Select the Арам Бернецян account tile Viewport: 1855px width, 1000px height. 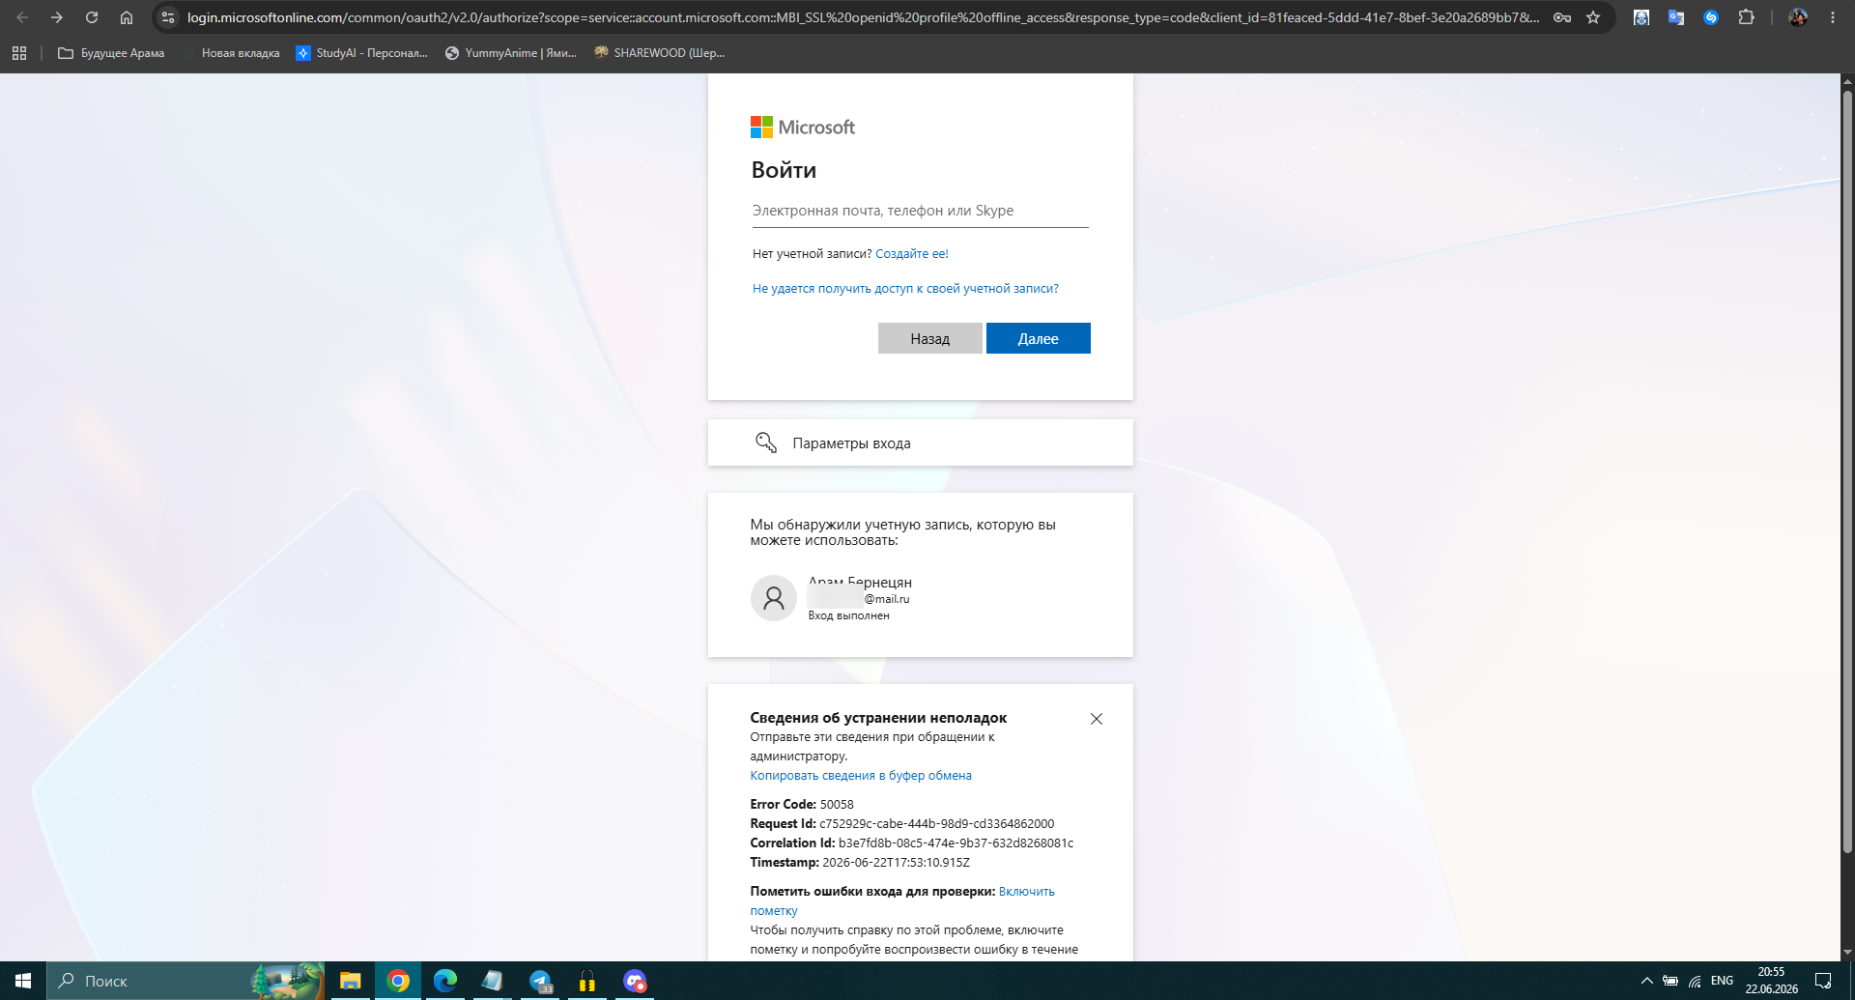[x=921, y=598]
